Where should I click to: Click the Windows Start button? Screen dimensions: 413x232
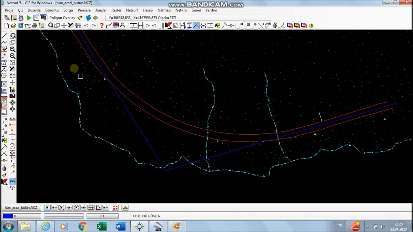(8, 227)
